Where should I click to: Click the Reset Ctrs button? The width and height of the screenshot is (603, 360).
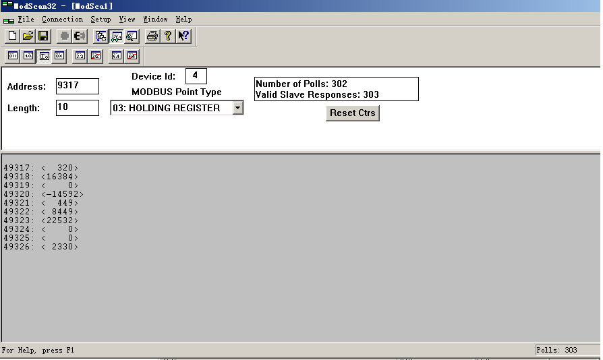click(352, 113)
